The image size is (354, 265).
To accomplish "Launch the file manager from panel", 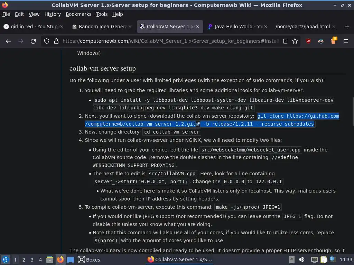I will click(50, 259).
